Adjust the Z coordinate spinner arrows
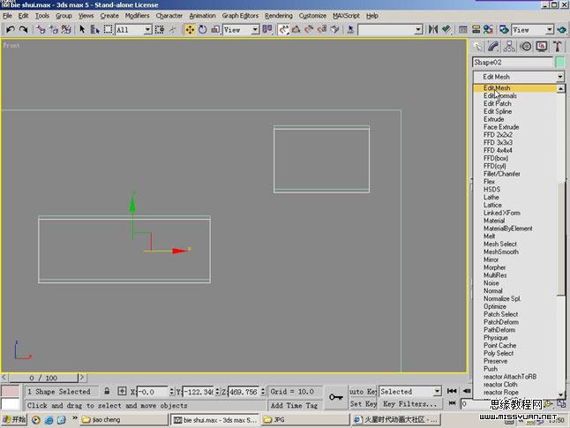This screenshot has width=570, height=428. 262,392
